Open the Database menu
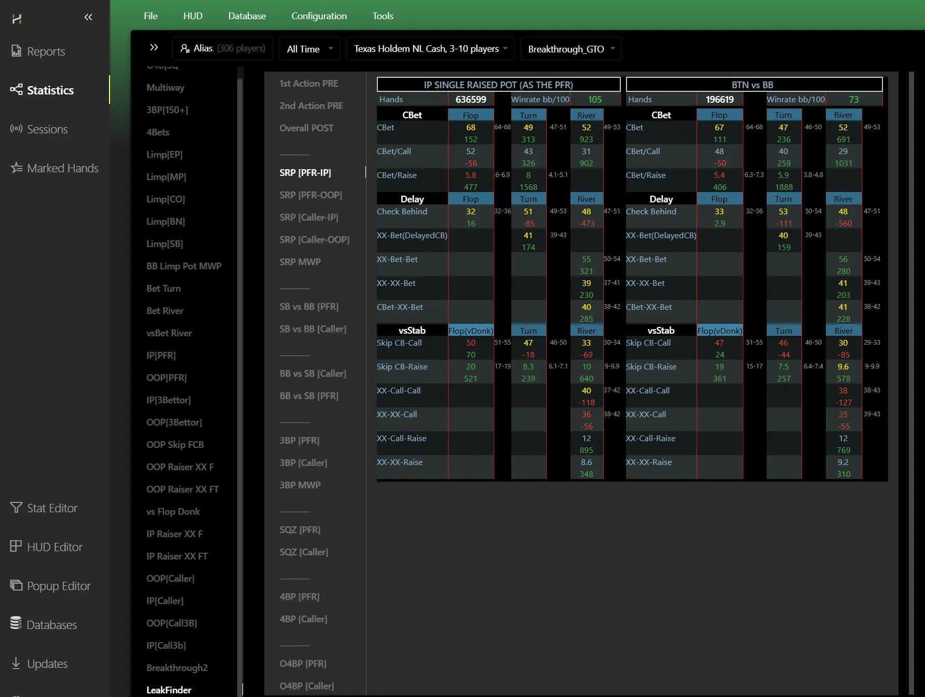Viewport: 925px width, 697px height. (x=247, y=16)
